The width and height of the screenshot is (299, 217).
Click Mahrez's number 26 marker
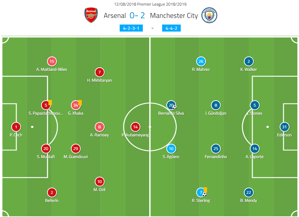pos(201,61)
